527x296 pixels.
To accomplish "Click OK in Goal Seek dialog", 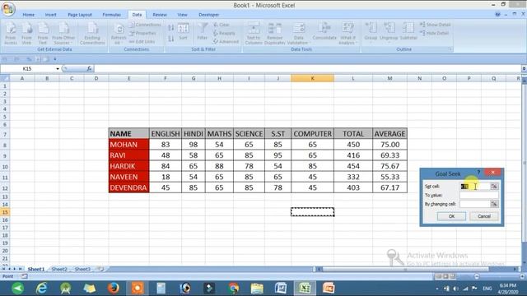I will coord(451,216).
